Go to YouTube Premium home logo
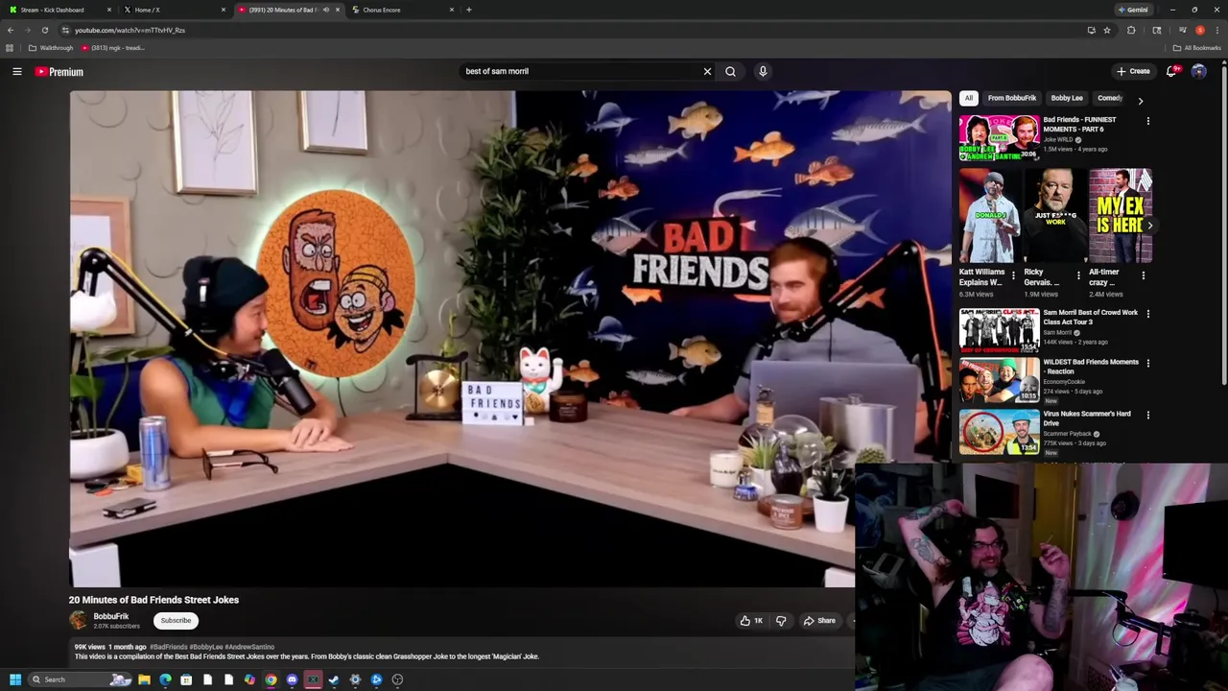Image resolution: width=1228 pixels, height=691 pixels. click(59, 72)
